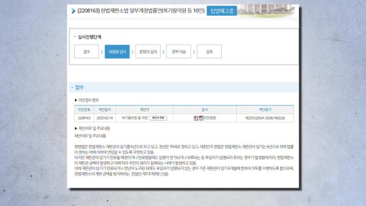Click chevron between 본회의 심의 and 정부 이송
Viewport: 366px width, 206px height.
click(164, 52)
